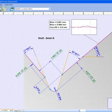
Task: Select the Etot Eloc Cut-Off results box
Action: coord(59,25)
